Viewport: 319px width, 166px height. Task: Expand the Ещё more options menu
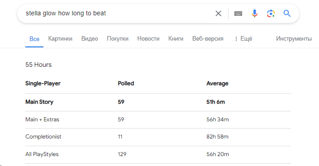click(x=243, y=38)
